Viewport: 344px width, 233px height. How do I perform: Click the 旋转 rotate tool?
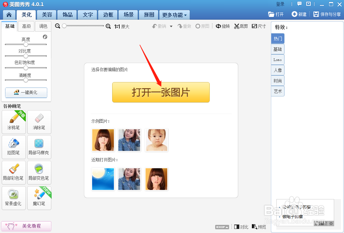click(223, 26)
